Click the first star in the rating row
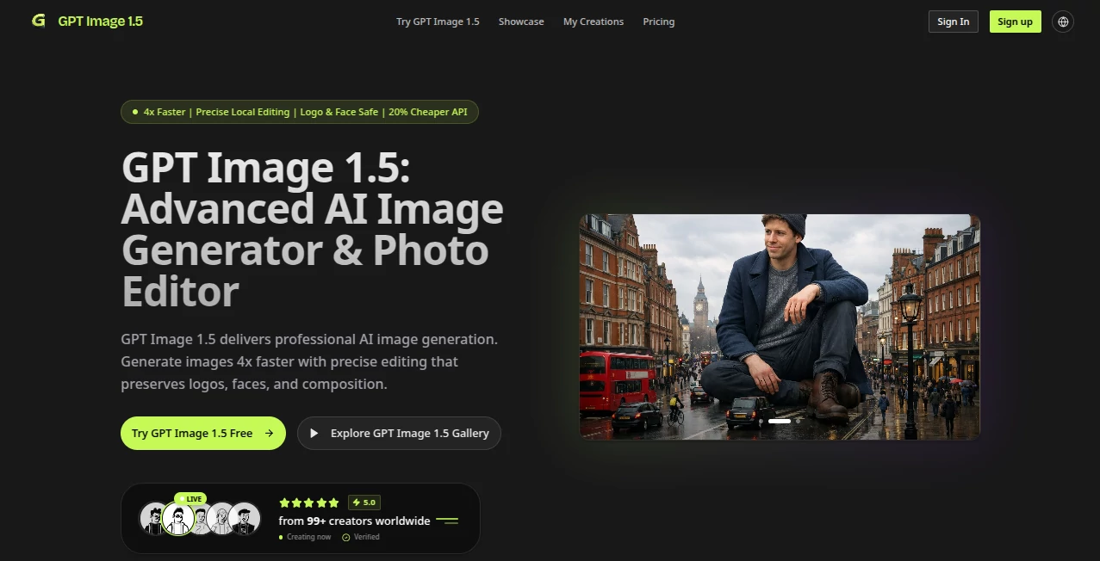The image size is (1100, 561). [284, 502]
